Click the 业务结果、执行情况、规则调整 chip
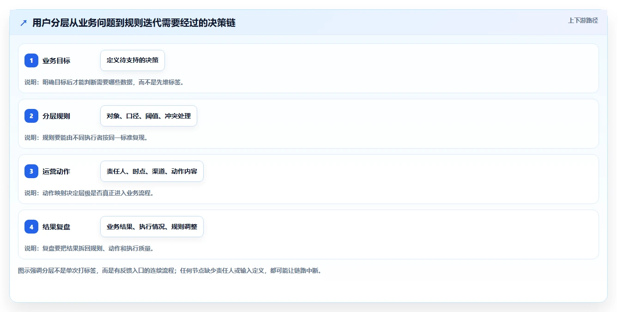The width and height of the screenshot is (617, 312). point(152,227)
